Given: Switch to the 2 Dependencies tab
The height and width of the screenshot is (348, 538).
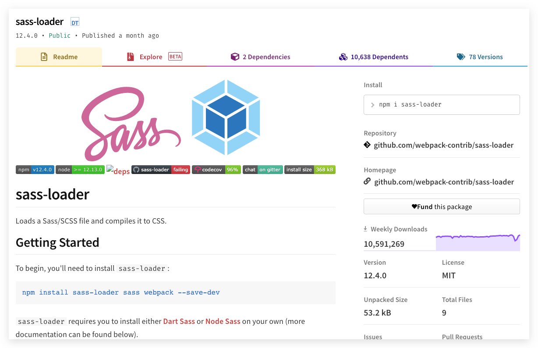Looking at the screenshot, I should tap(260, 57).
